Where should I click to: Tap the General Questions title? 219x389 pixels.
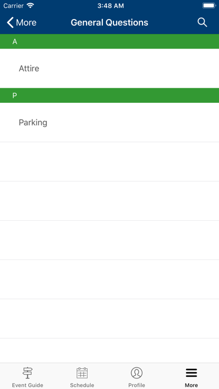point(109,22)
